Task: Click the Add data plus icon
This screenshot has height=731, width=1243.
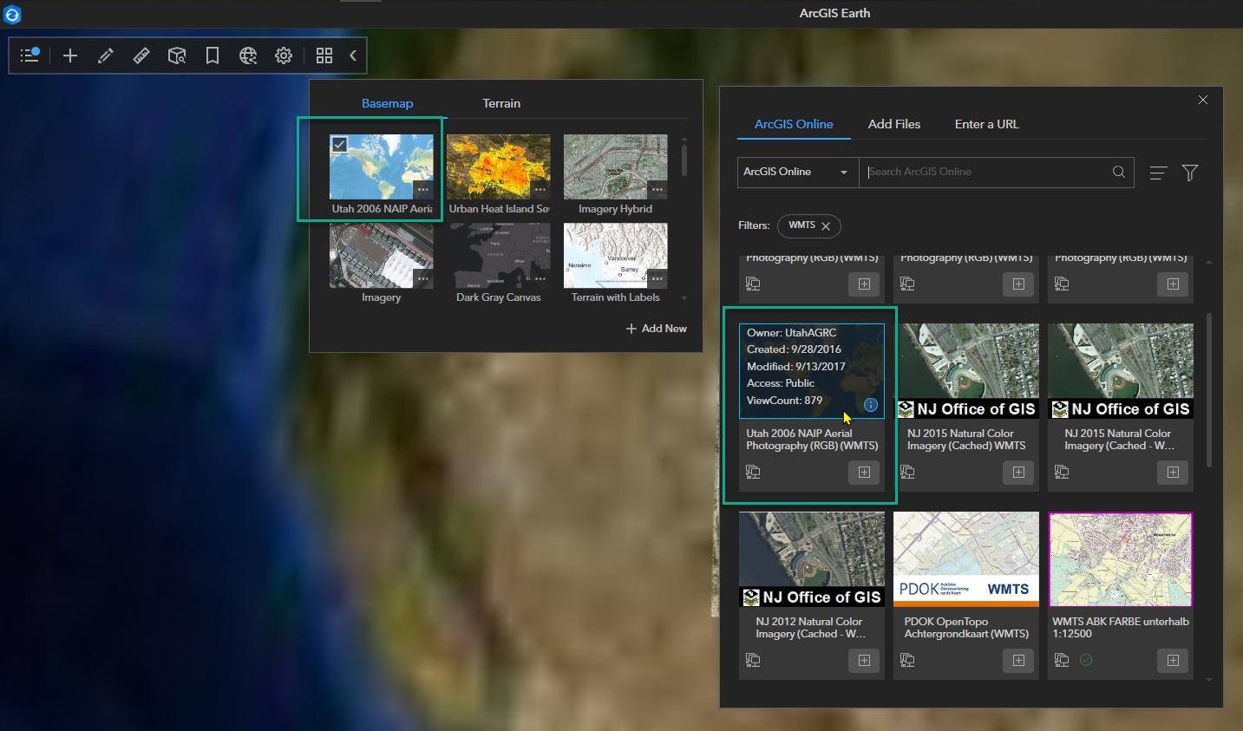Action: tap(70, 55)
